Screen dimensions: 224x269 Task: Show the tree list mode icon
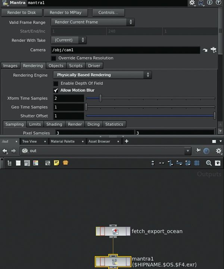[10, 163]
